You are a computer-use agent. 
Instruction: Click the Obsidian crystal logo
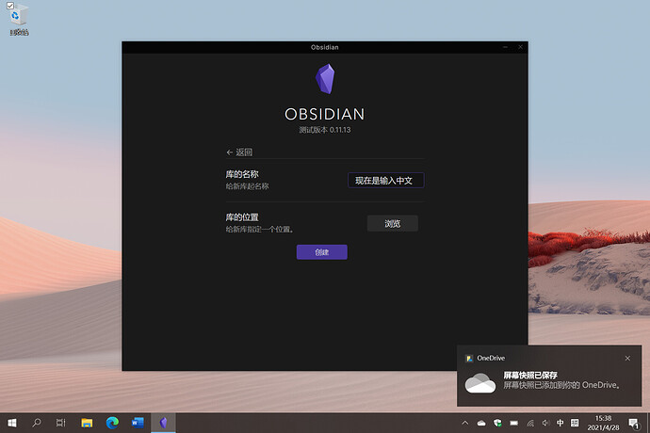click(x=325, y=79)
